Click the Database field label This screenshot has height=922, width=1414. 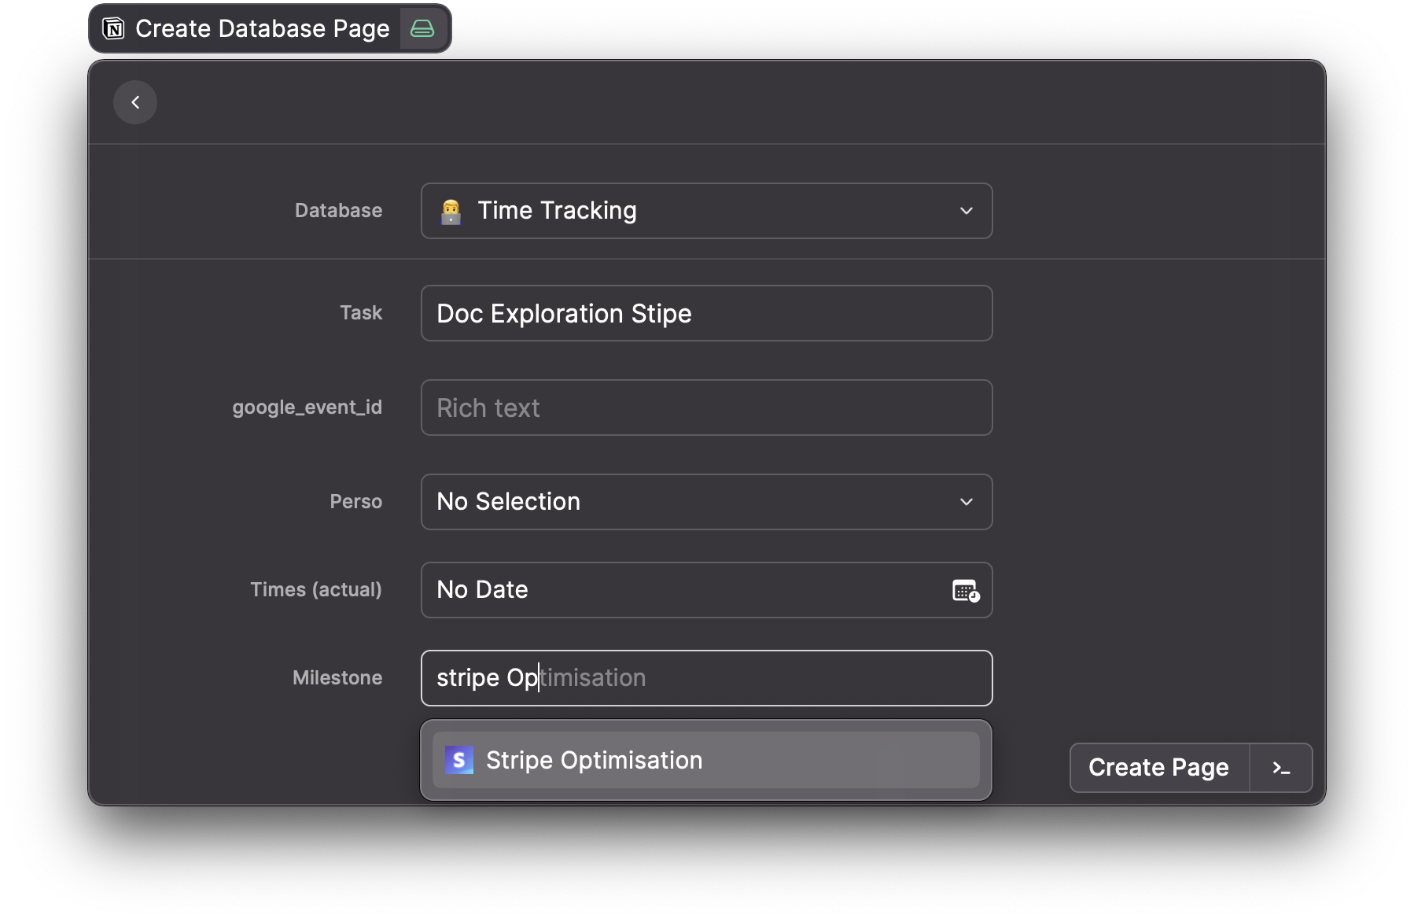(339, 211)
